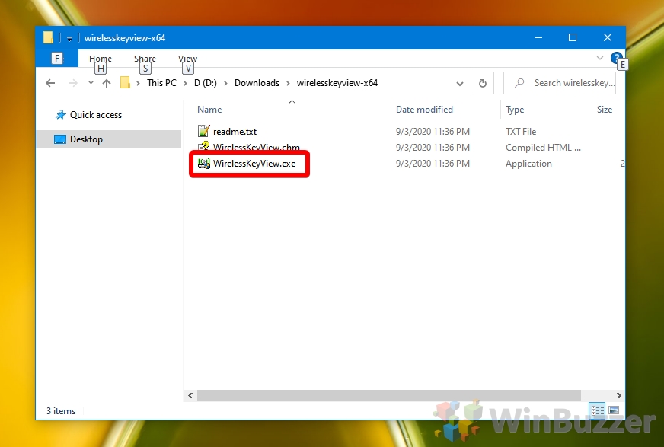Click the Desktop monitor icon
664x447 pixels.
coord(60,139)
